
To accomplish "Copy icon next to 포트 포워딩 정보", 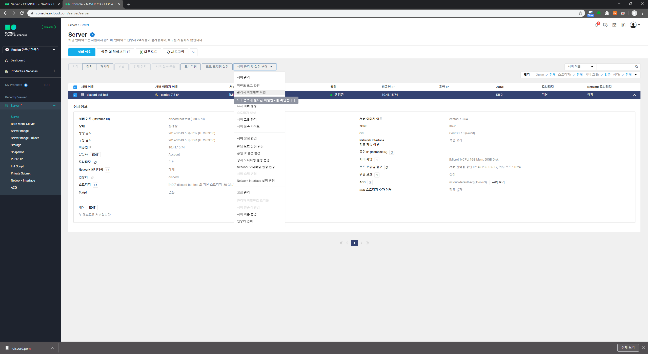I will click(387, 167).
